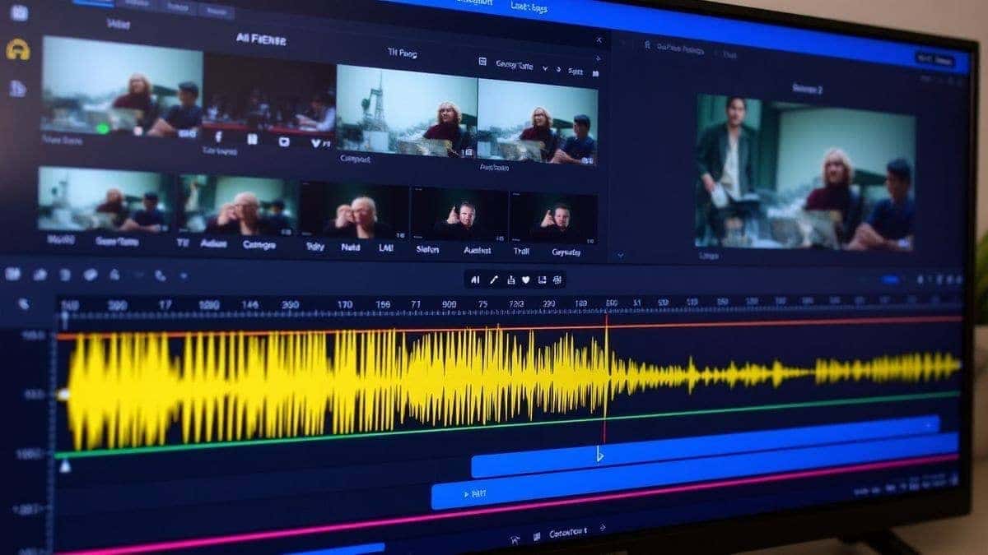Click the "Seenage 2" title above the preview
The width and height of the screenshot is (988, 555).
tap(808, 88)
